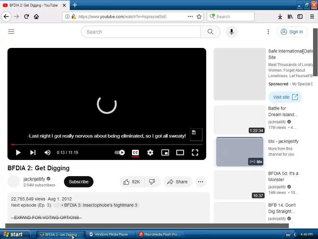Search with voice microphone button
The height and width of the screenshot is (239, 318).
pos(232,32)
